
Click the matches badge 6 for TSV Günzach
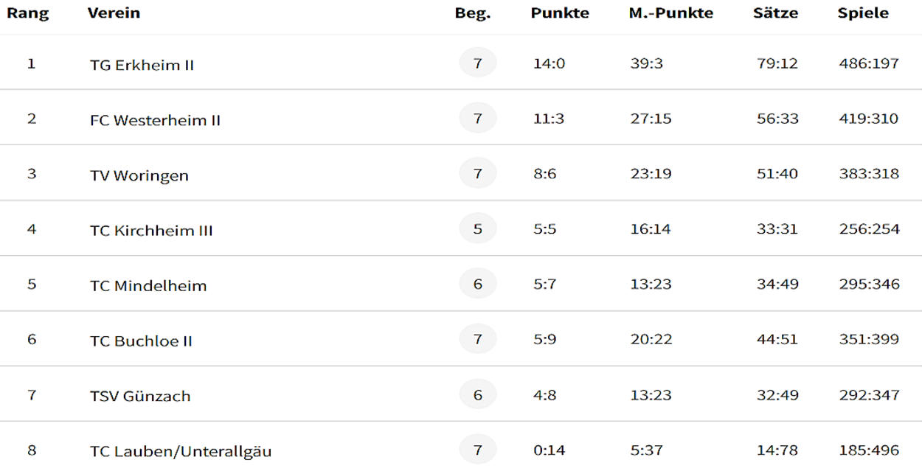[x=478, y=394]
